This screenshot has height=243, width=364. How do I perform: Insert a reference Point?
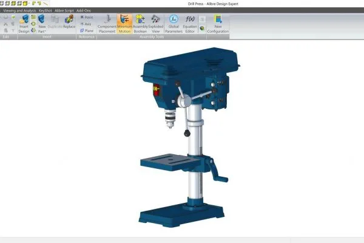pos(87,17)
